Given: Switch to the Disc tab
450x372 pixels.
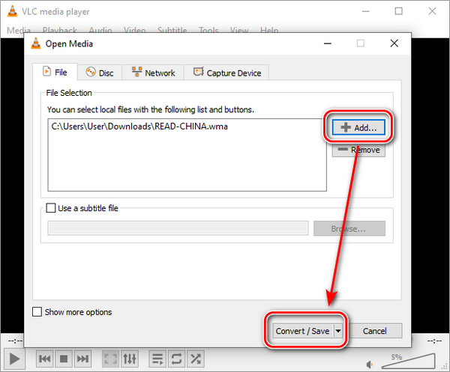Looking at the screenshot, I should [x=100, y=73].
